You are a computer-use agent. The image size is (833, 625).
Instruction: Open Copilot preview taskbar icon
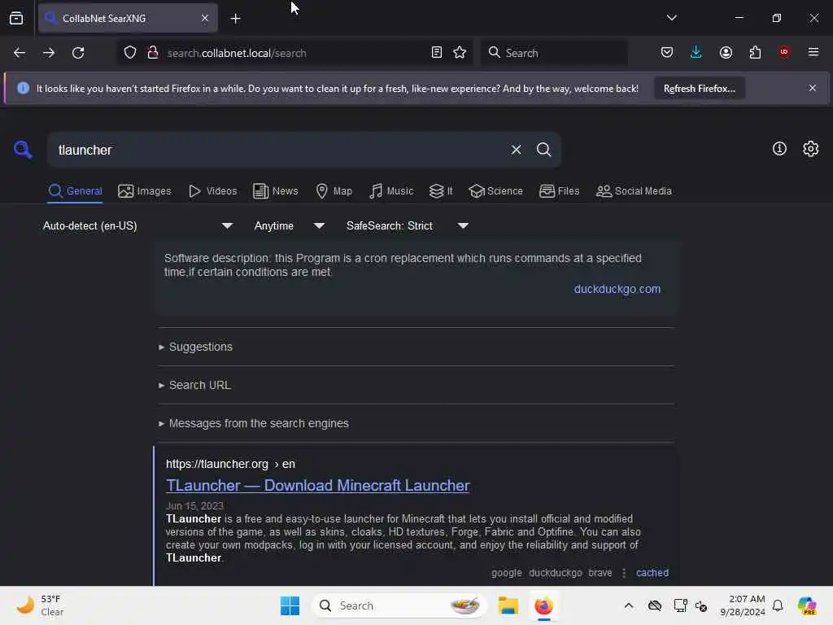[x=806, y=605]
